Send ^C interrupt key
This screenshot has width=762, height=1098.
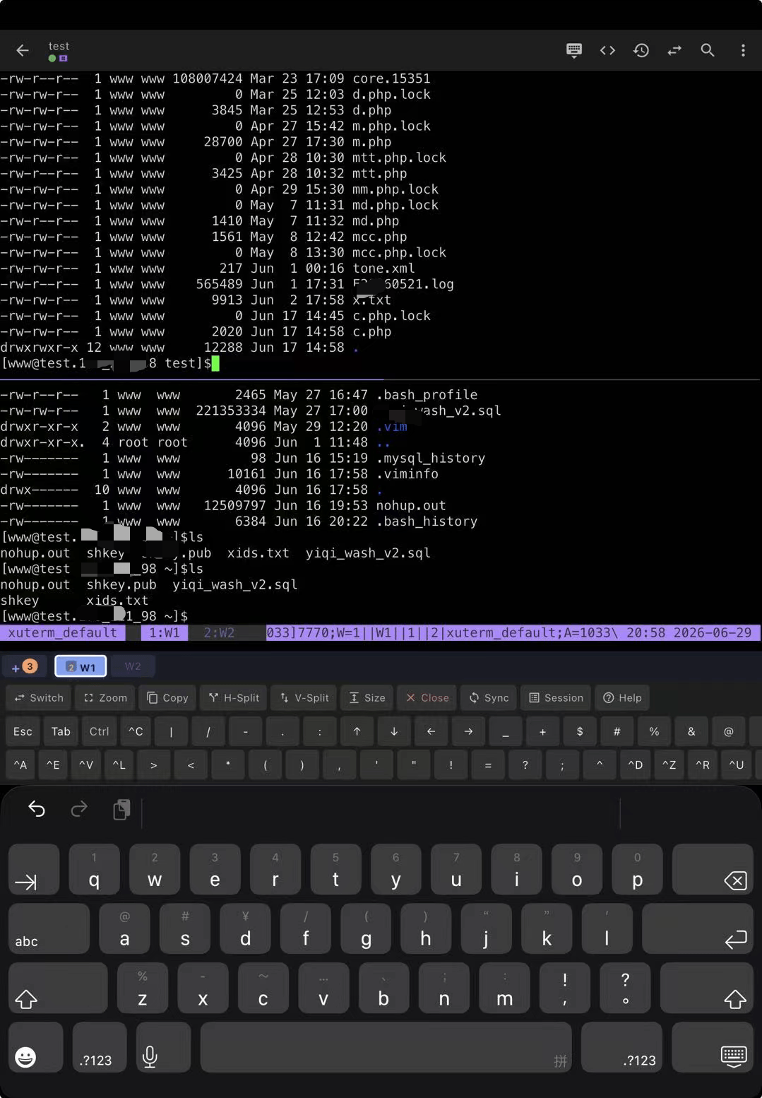coord(136,731)
